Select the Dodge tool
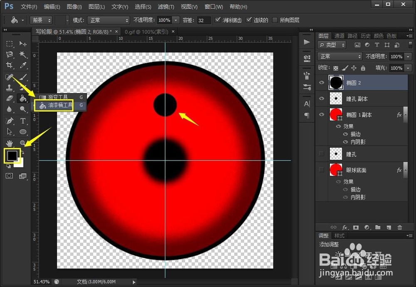This screenshot has width=416, height=287. 23,109
